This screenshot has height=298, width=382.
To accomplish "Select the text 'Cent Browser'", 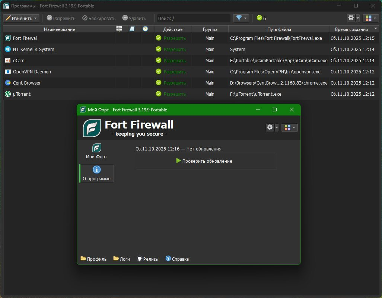I will tap(27, 83).
